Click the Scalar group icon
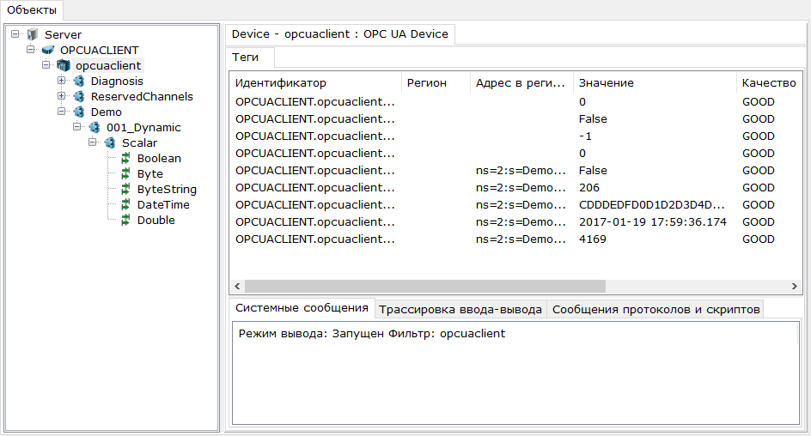811x436 pixels. [110, 143]
